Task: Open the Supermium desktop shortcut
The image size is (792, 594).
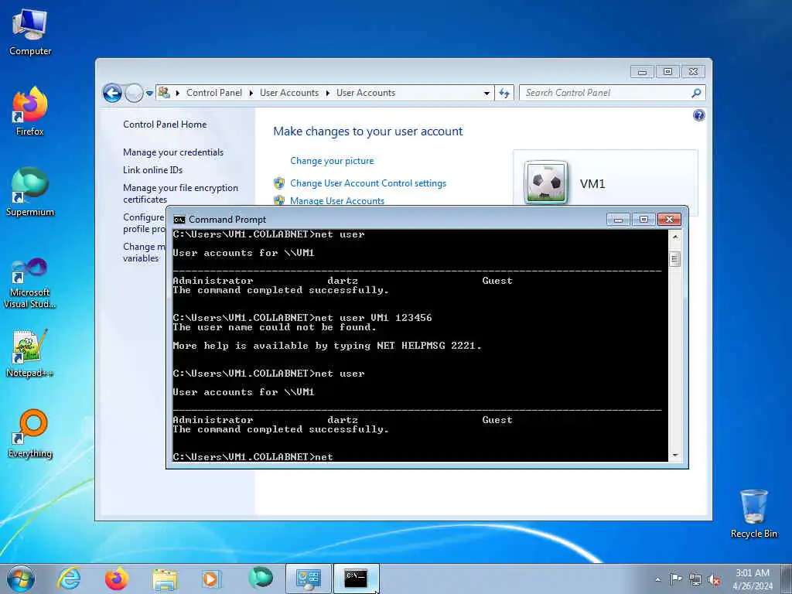Action: (x=30, y=193)
